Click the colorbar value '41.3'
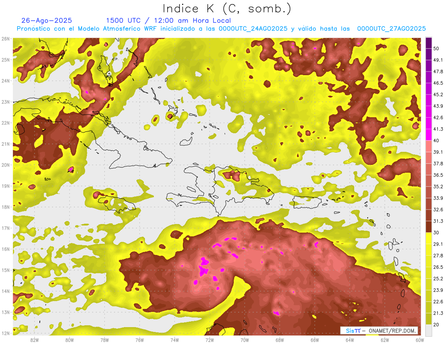The width and height of the screenshot is (446, 345). pyautogui.click(x=438, y=129)
